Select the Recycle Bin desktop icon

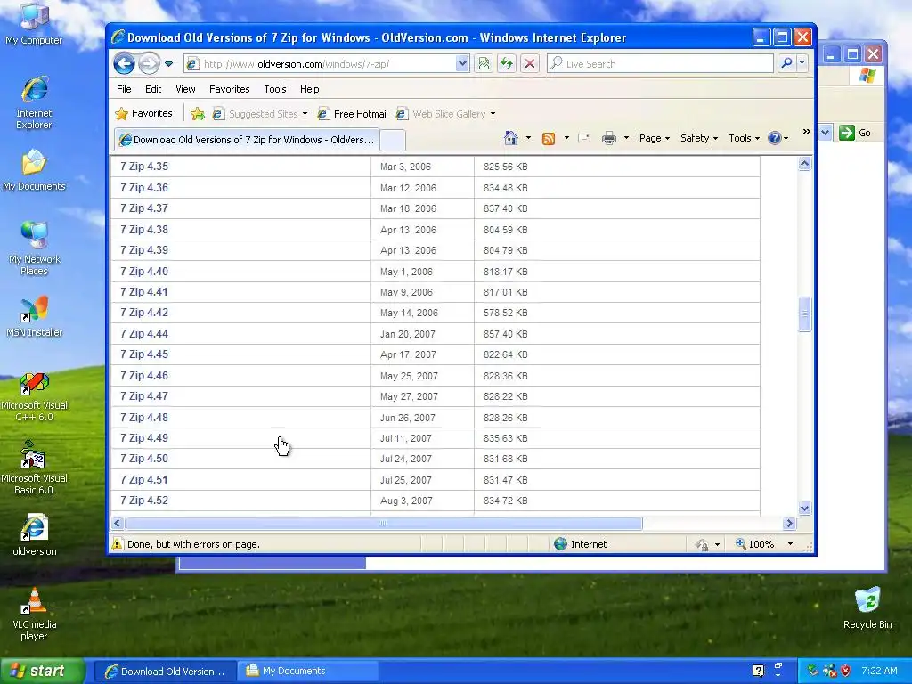tap(867, 608)
